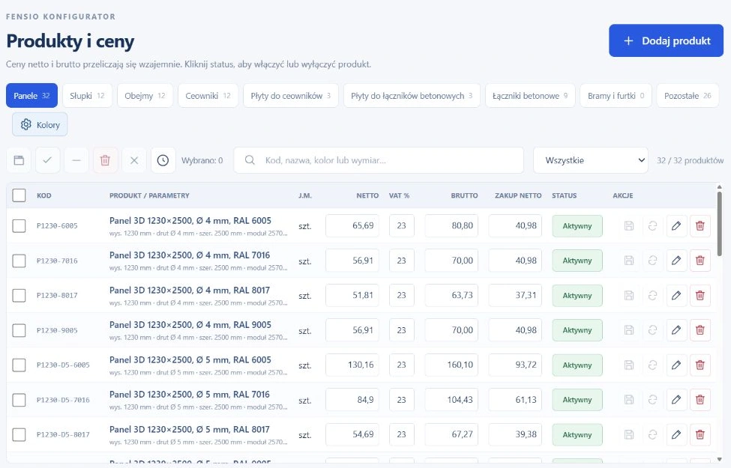Switch to the Słupki tab

click(x=87, y=95)
